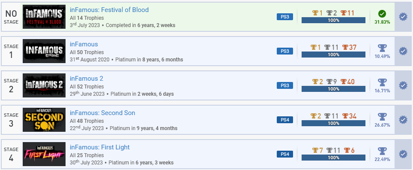Viewport: 413px width, 170px height.
Task: Click the verified badge on First Light row
Action: pos(403,154)
